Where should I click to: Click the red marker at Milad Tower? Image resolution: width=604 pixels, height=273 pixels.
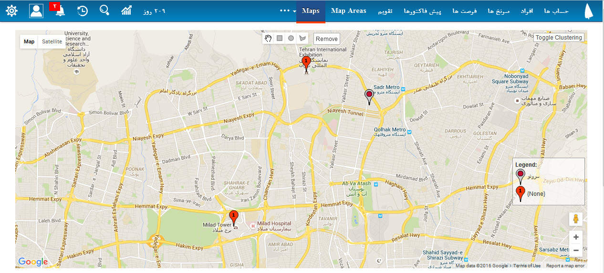233,218
